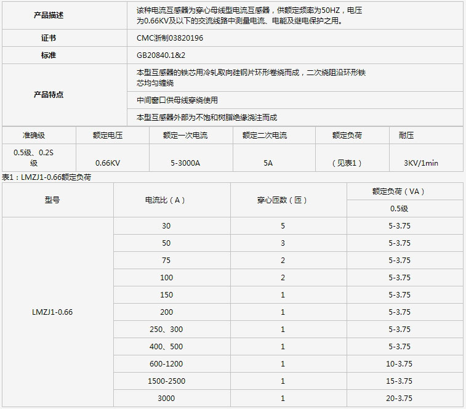466x409 pixels.
Task: Click the 产品描述 row header
Action: [48, 15]
